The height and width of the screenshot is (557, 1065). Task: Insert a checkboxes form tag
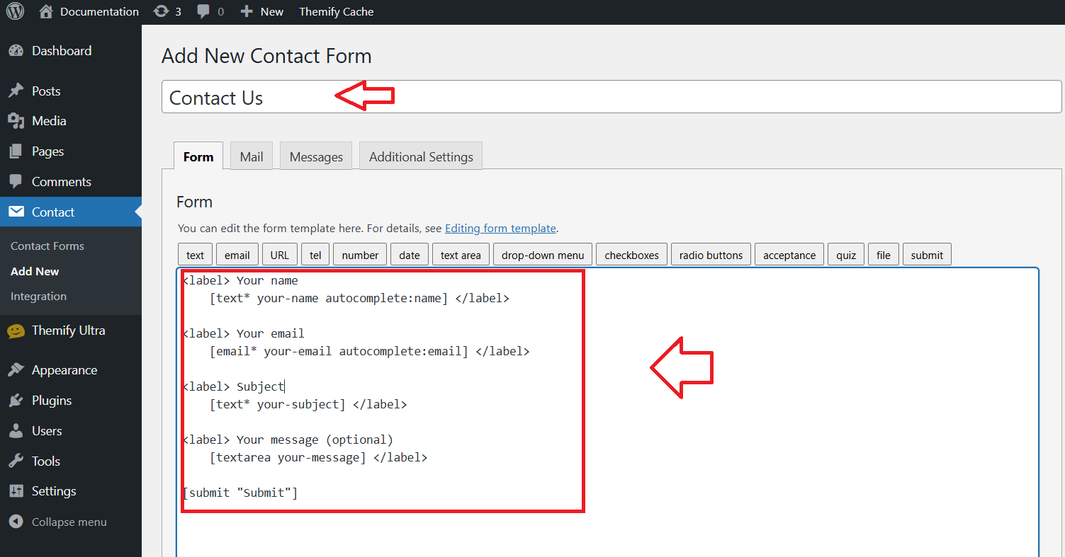(631, 254)
